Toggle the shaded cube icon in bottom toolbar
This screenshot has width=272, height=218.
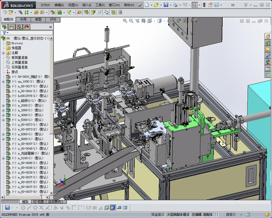(x=113, y=208)
